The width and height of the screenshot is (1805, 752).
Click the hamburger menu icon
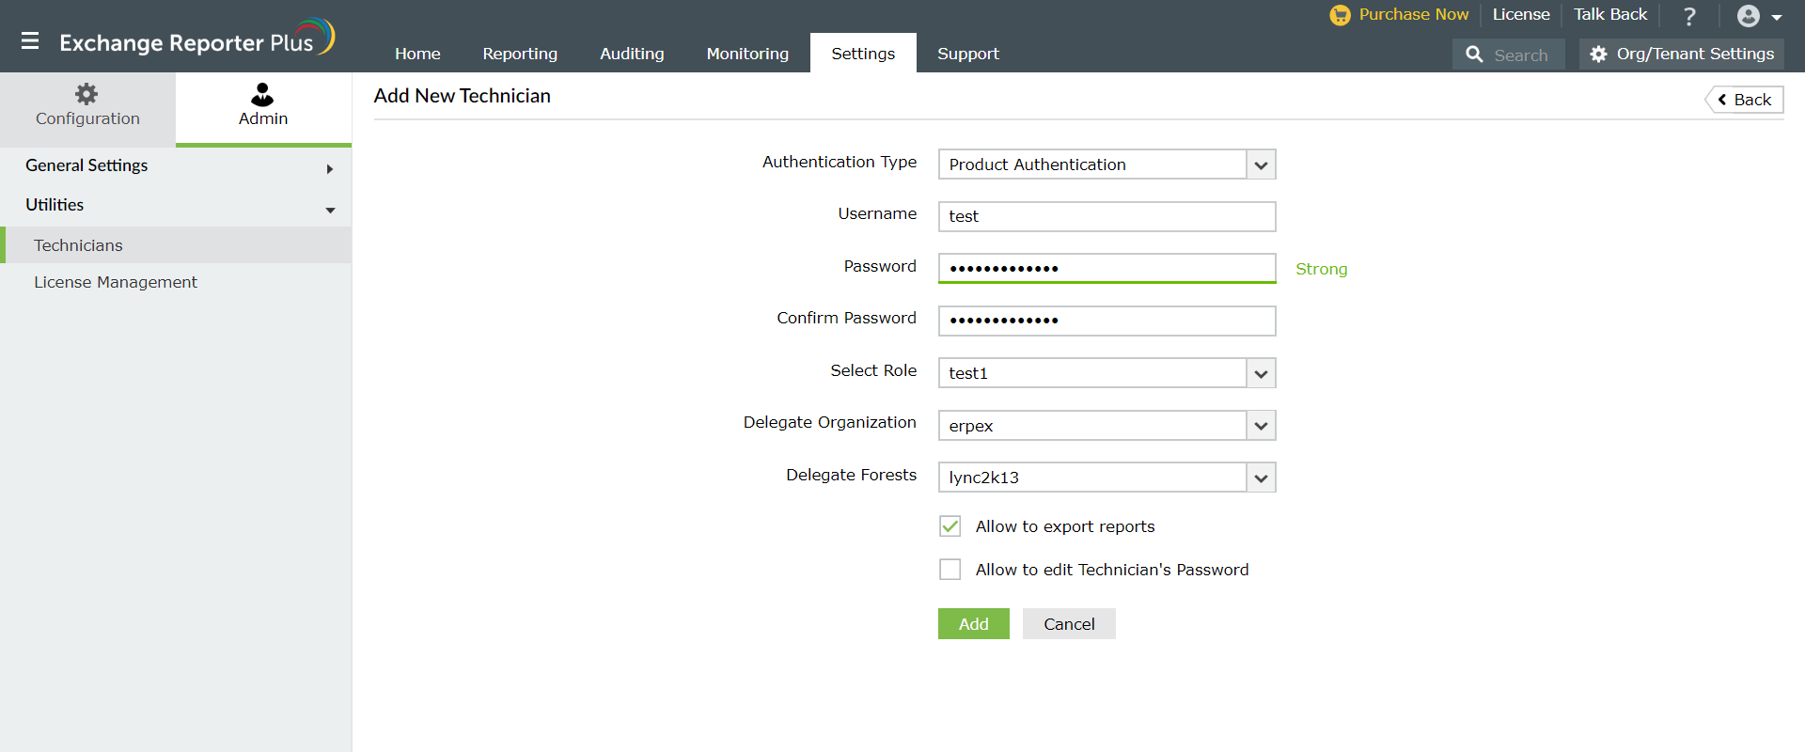[30, 41]
